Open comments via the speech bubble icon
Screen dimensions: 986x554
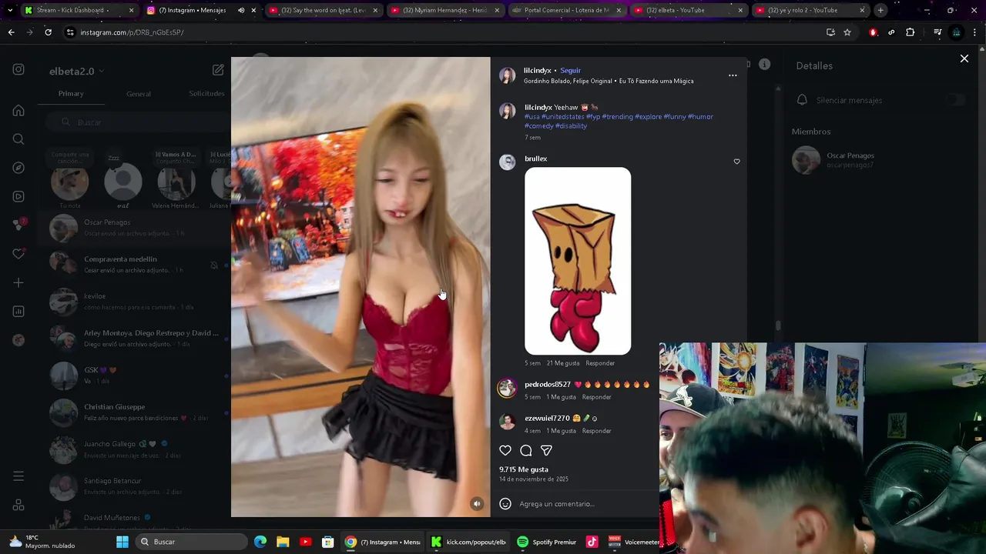tap(526, 450)
